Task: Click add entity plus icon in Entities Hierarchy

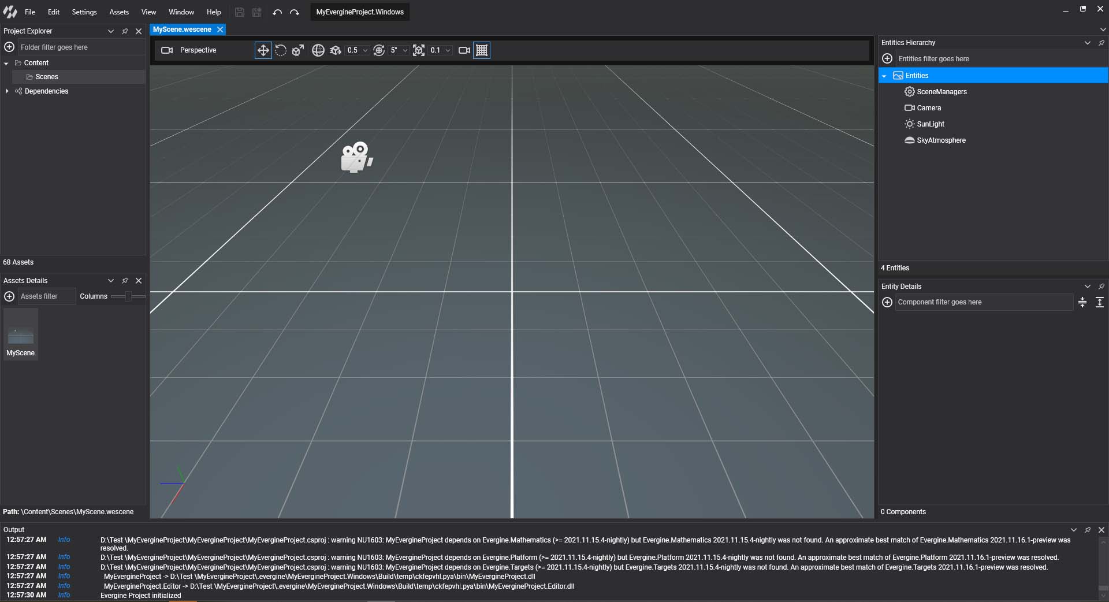Action: (887, 59)
